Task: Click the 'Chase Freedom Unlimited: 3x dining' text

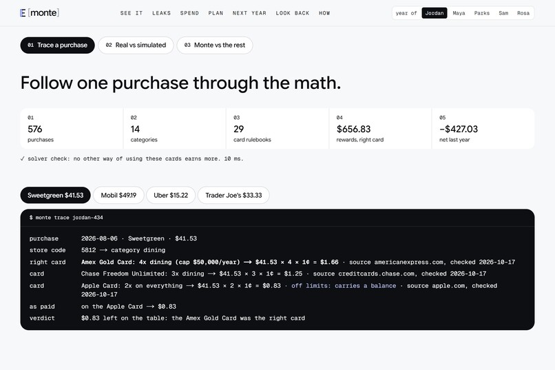Action: [x=143, y=274]
